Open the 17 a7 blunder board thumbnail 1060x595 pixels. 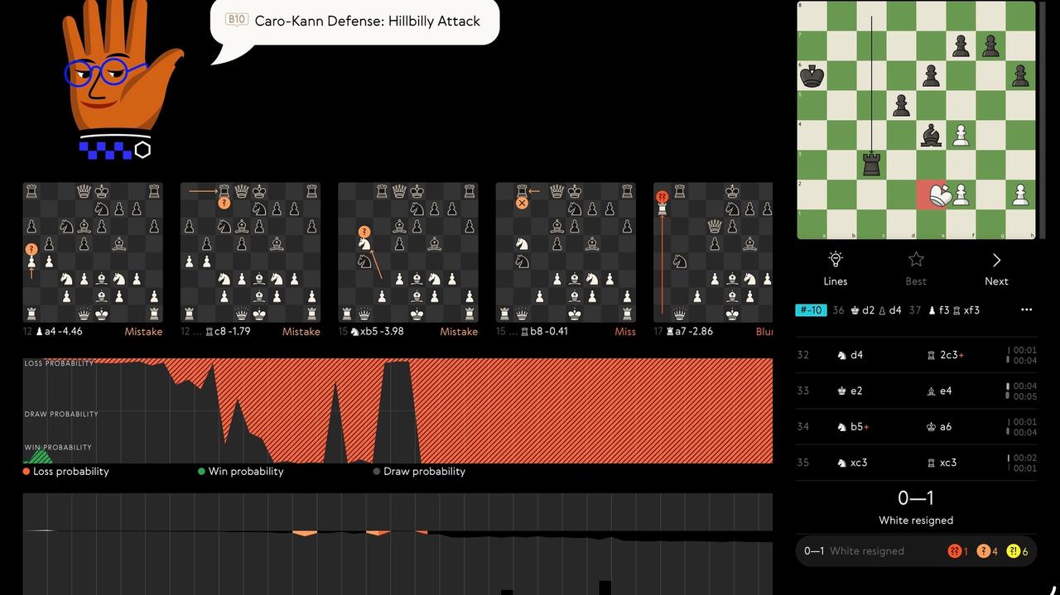(x=713, y=252)
